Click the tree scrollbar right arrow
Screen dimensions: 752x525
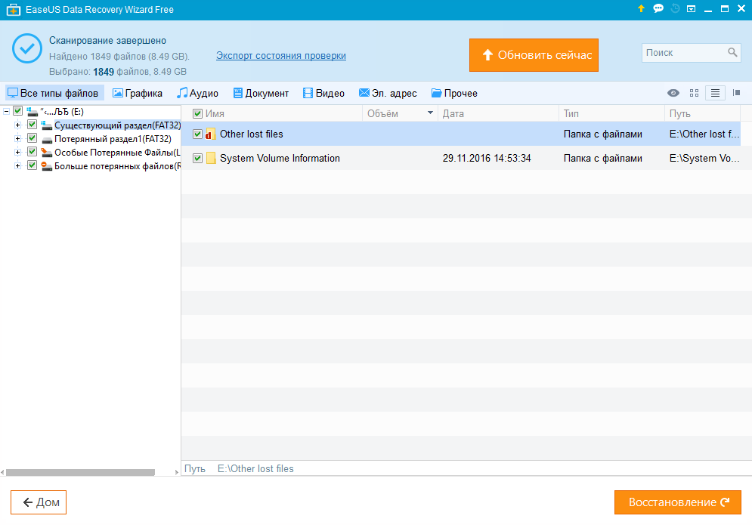(177, 472)
